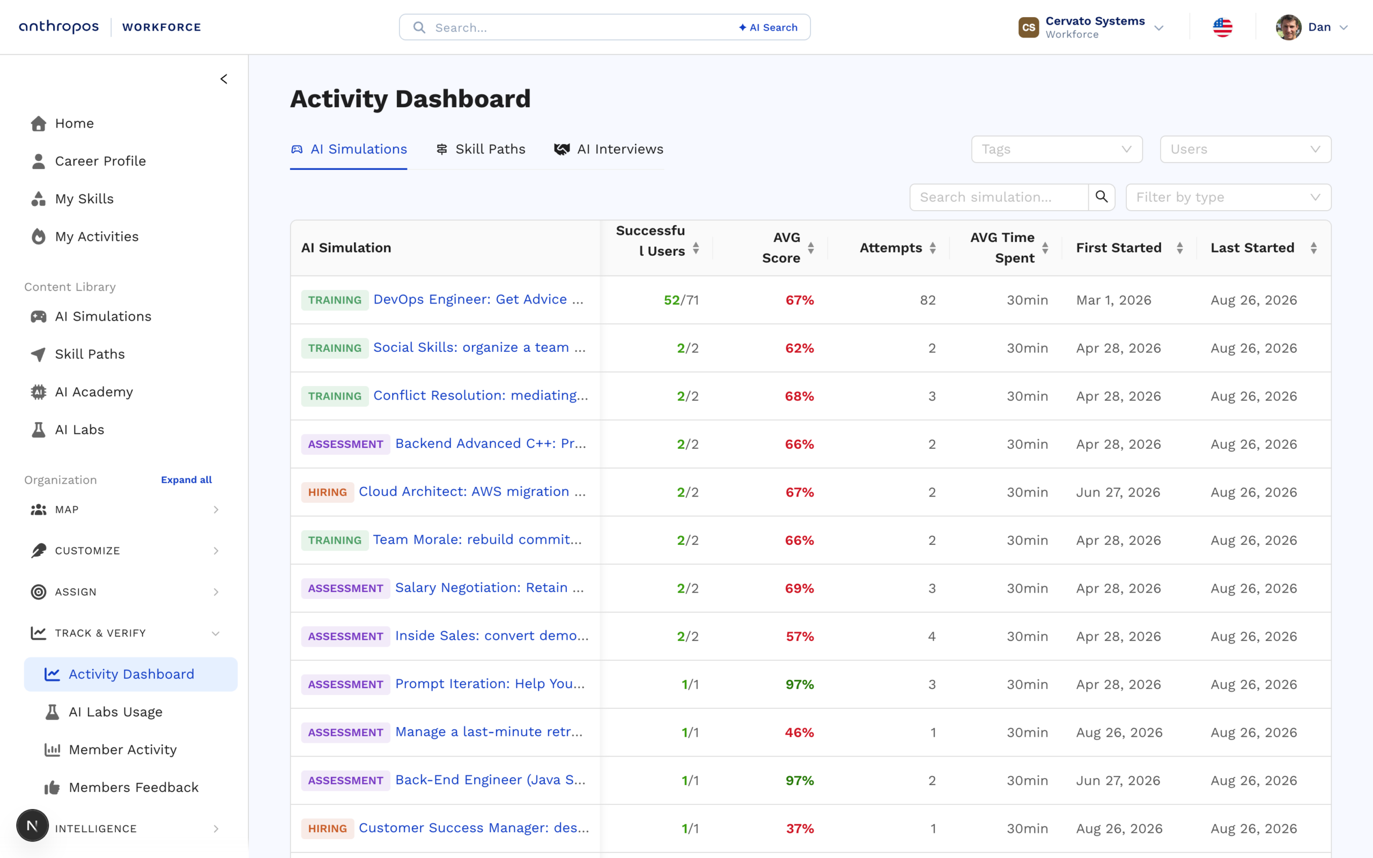The height and width of the screenshot is (858, 1373).
Task: Collapse the sidebar with the arrow icon
Action: tap(224, 79)
